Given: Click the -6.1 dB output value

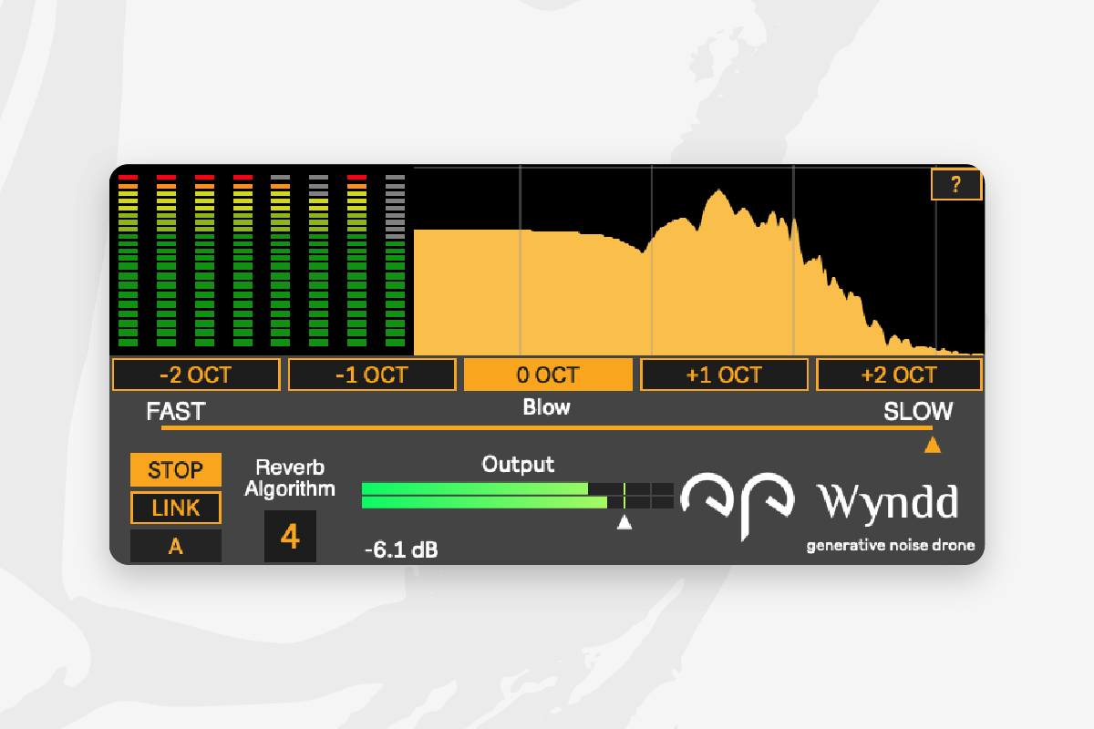Looking at the screenshot, I should tap(400, 550).
